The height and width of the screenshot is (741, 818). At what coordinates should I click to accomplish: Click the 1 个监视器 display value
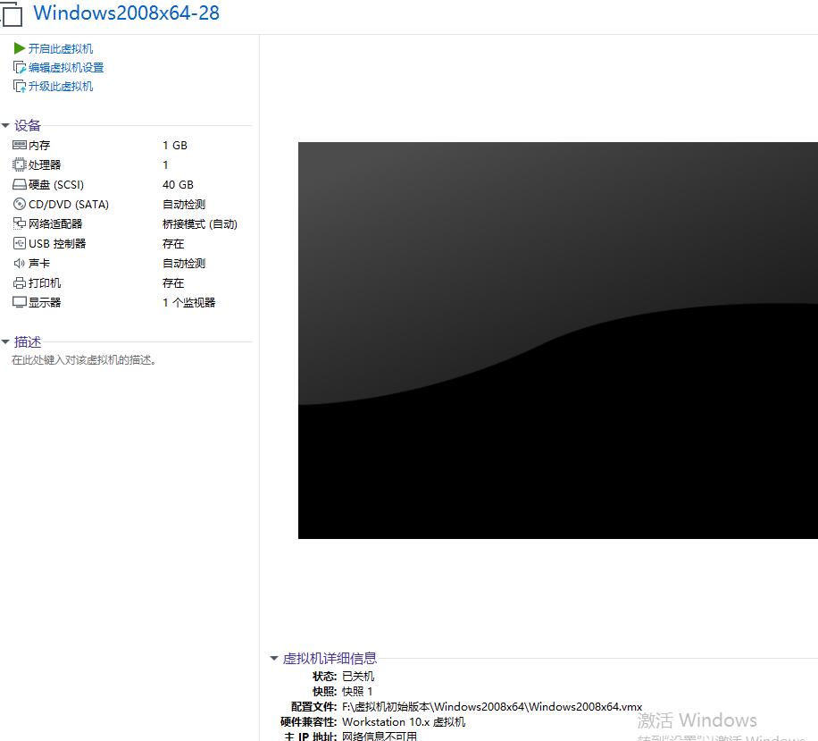click(x=188, y=302)
